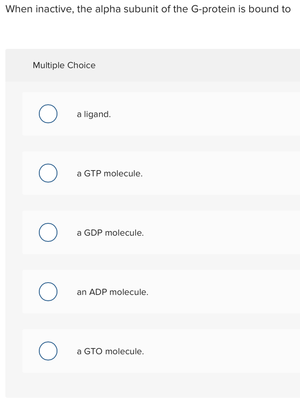Click the 'a GDP molecule.' answer text
This screenshot has width=300, height=407.
(110, 233)
